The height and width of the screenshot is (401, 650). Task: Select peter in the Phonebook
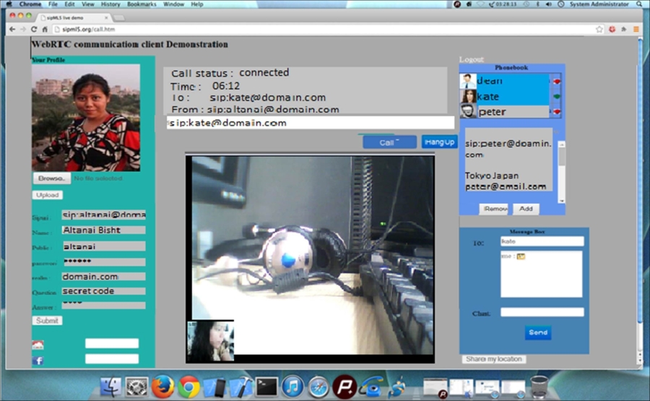pyautogui.click(x=505, y=111)
